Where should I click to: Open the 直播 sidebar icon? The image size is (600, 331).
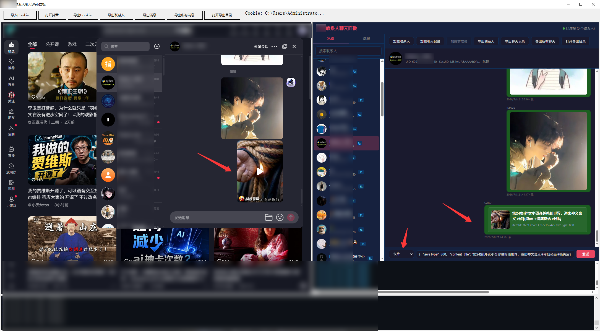(11, 152)
